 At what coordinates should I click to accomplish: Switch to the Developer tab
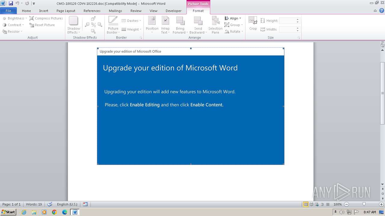(x=174, y=11)
